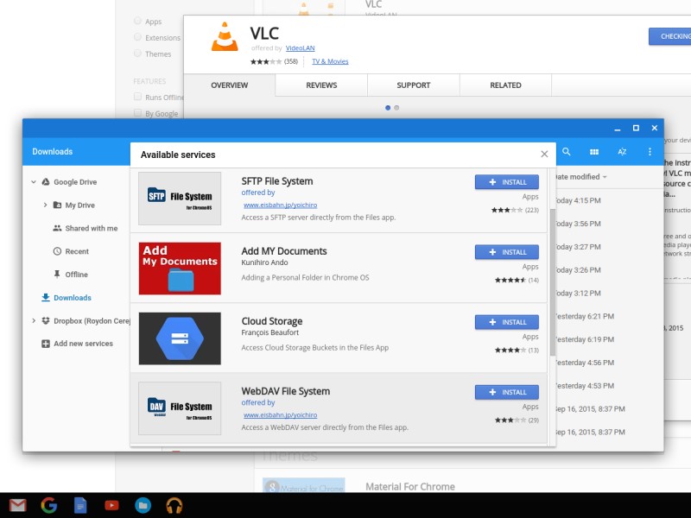The height and width of the screenshot is (518, 691).
Task: Click the Add My Documents thumbnail
Action: (x=180, y=268)
